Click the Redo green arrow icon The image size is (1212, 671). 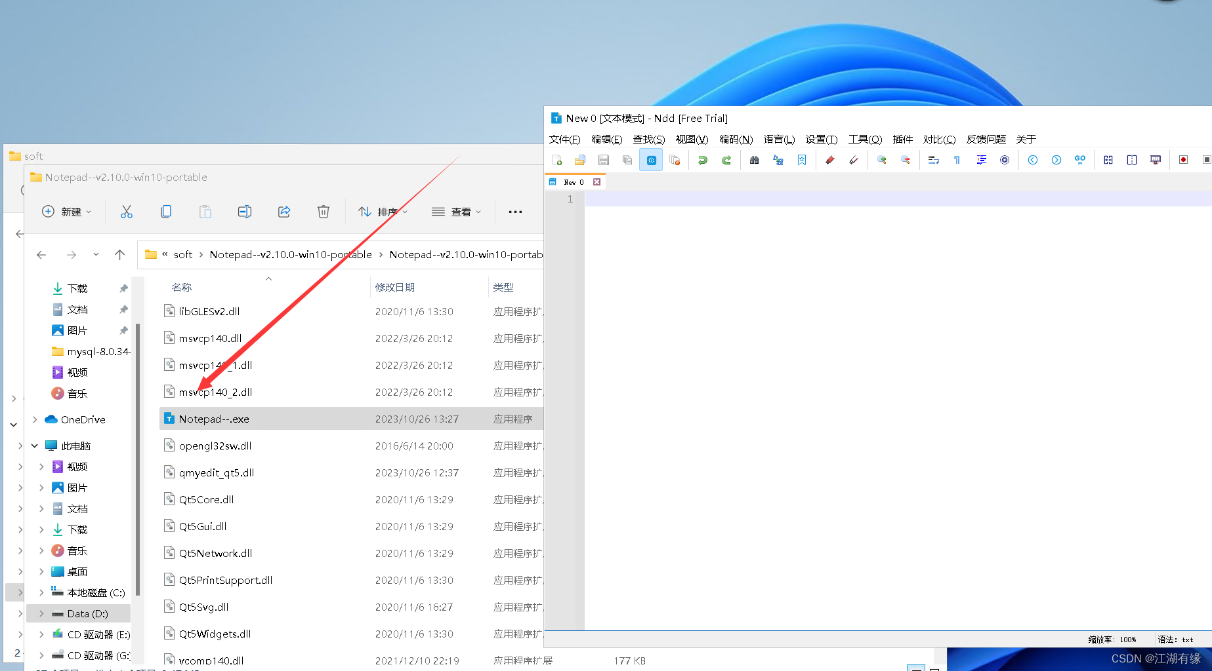pos(726,160)
